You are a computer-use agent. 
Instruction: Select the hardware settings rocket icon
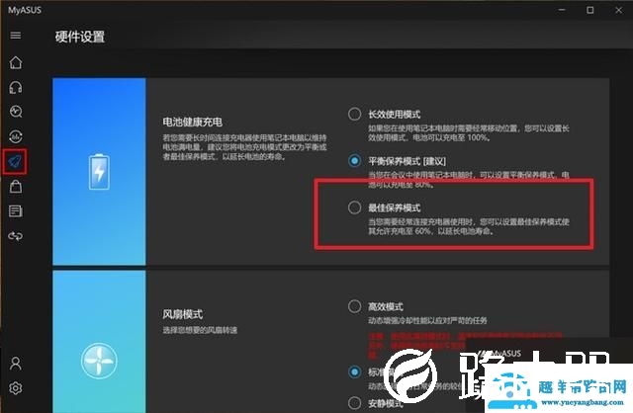click(15, 162)
